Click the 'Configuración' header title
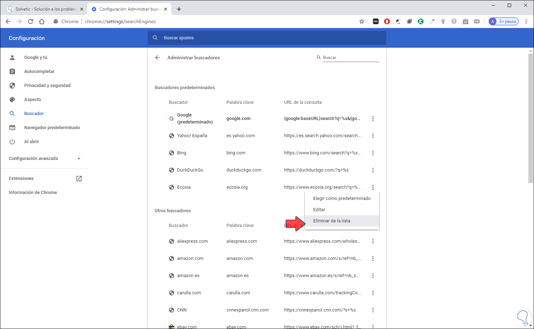534x329 pixels. (x=27, y=38)
